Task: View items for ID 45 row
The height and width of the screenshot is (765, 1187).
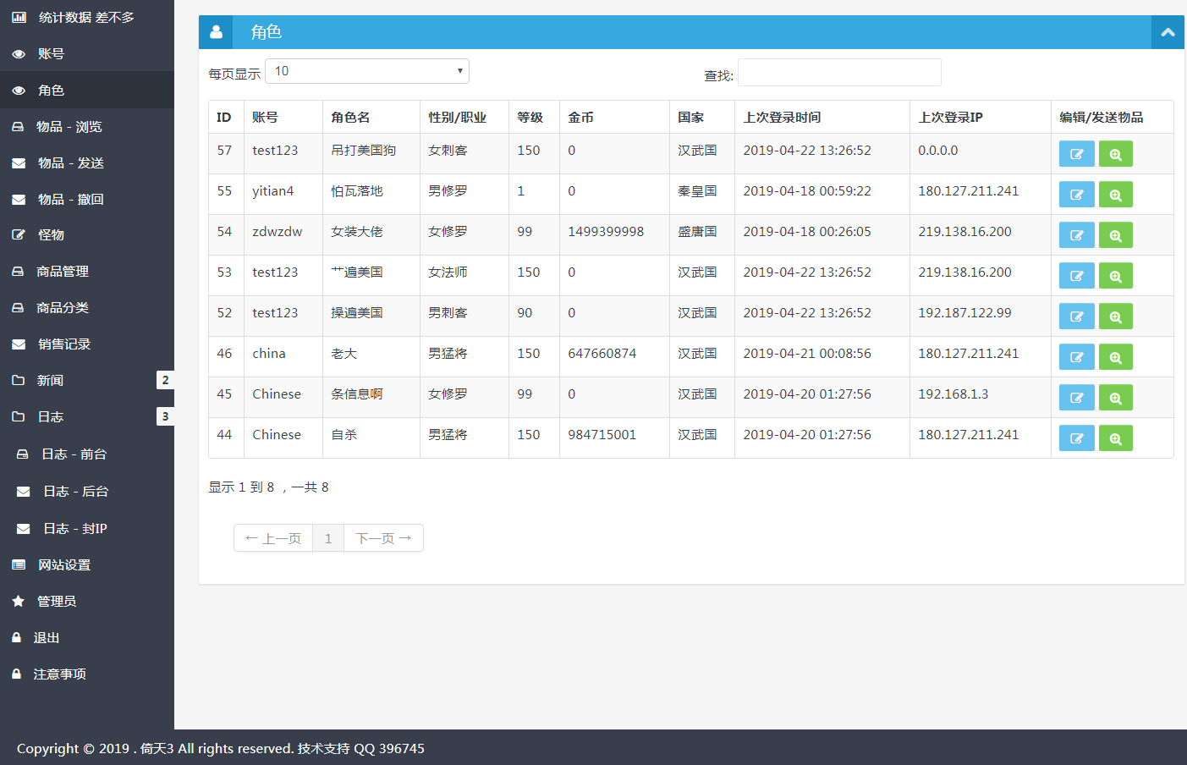Action: coord(1116,398)
